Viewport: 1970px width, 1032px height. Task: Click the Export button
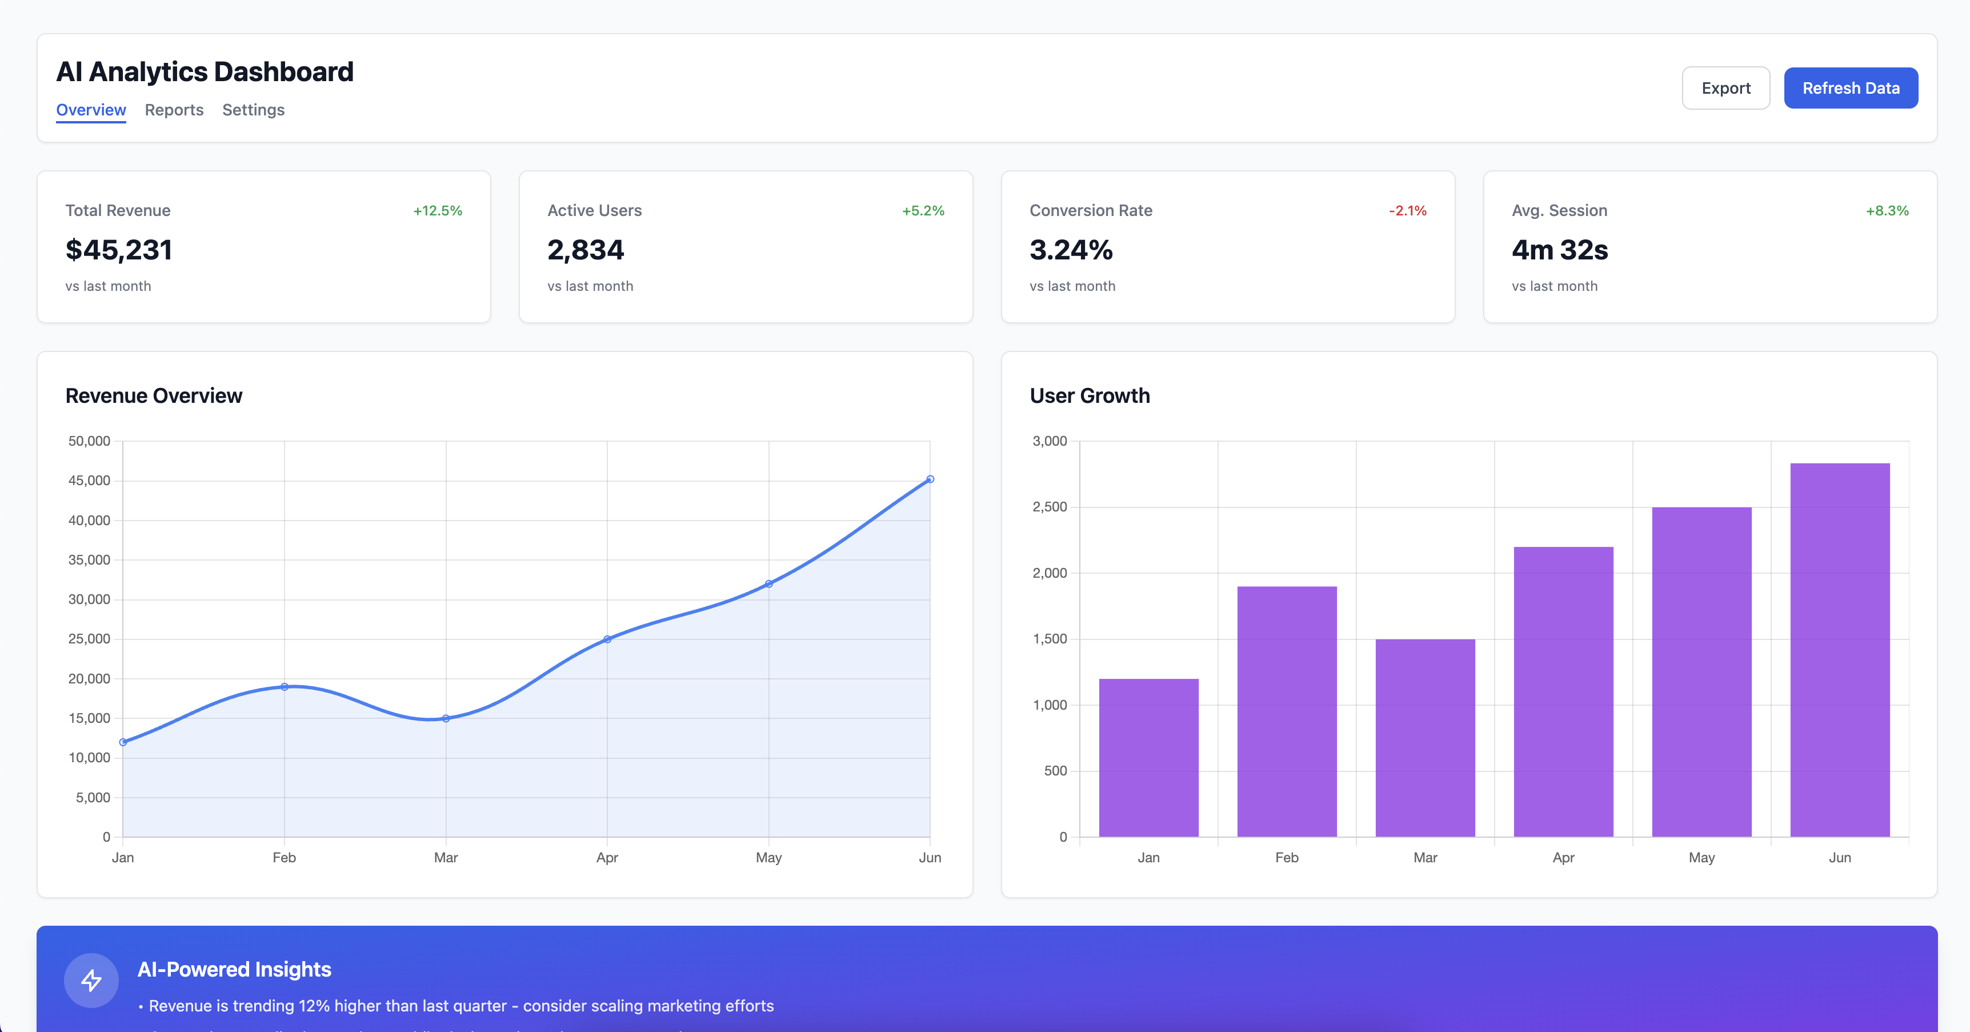pos(1725,87)
